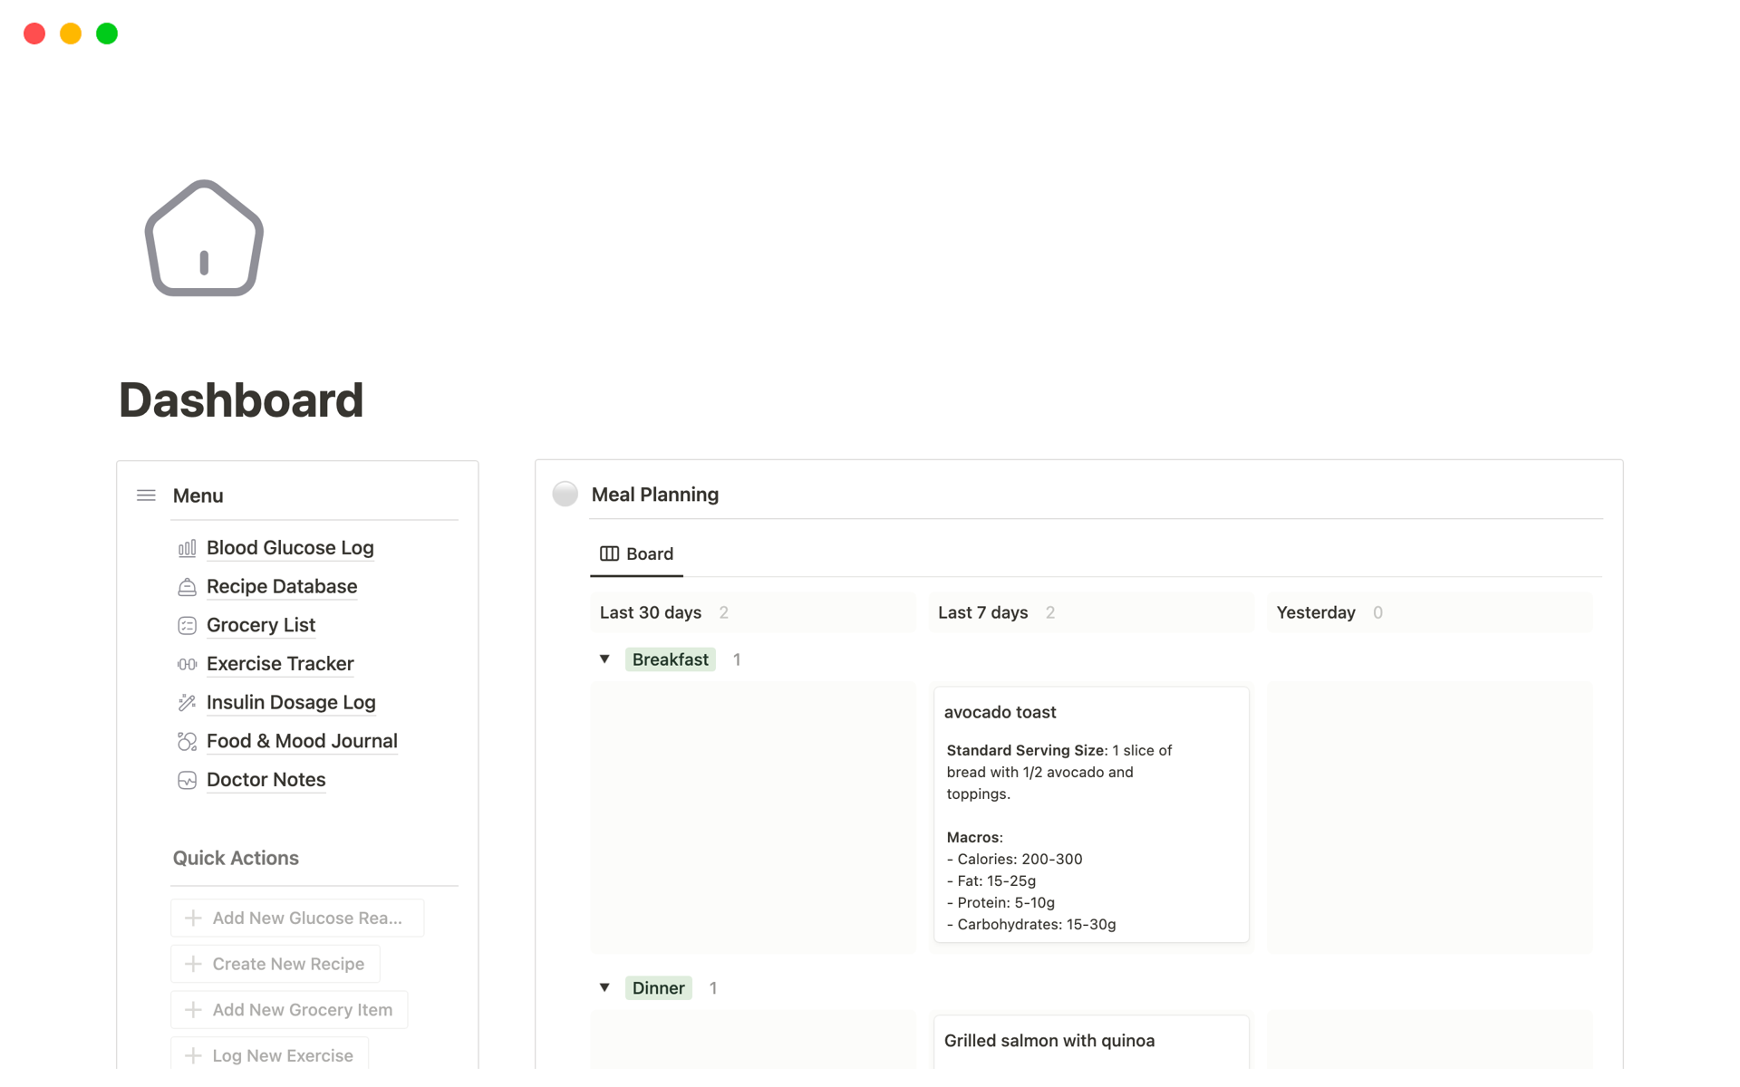Click the Insulin Dosage Log syringe icon
Image resolution: width=1740 pixels, height=1087 pixels.
tap(187, 703)
